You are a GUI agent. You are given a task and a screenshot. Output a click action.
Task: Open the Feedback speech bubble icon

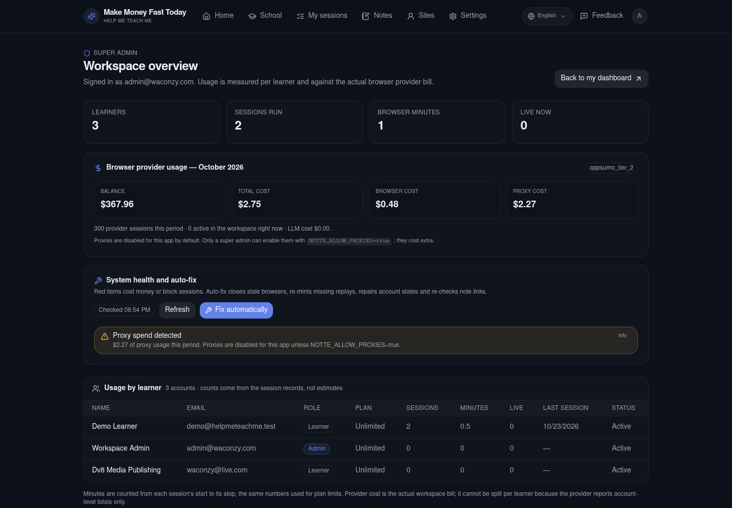click(584, 16)
